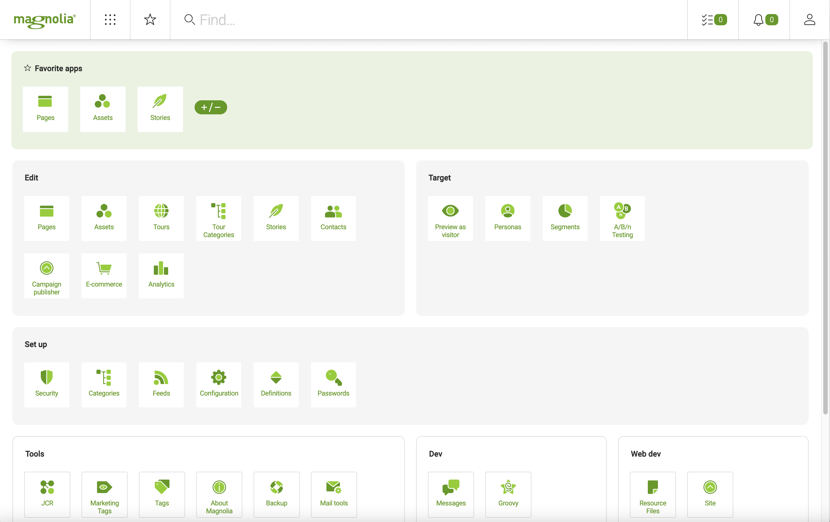Expand the app launcher grid menu
The height and width of the screenshot is (522, 830).
click(110, 19)
